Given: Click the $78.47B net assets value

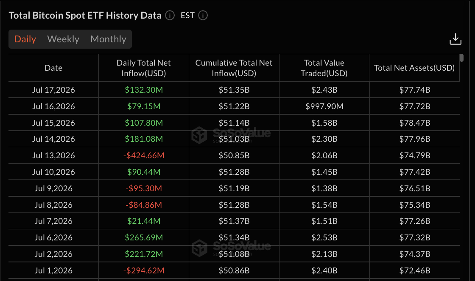Looking at the screenshot, I should 415,123.
